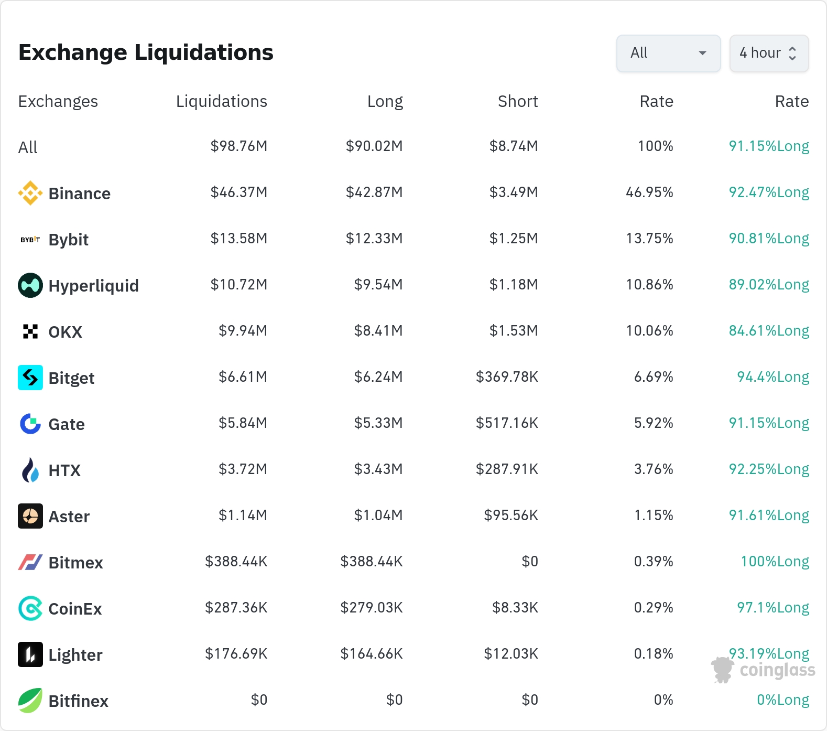Click the Bitfinex leaf logo icon

coord(30,701)
